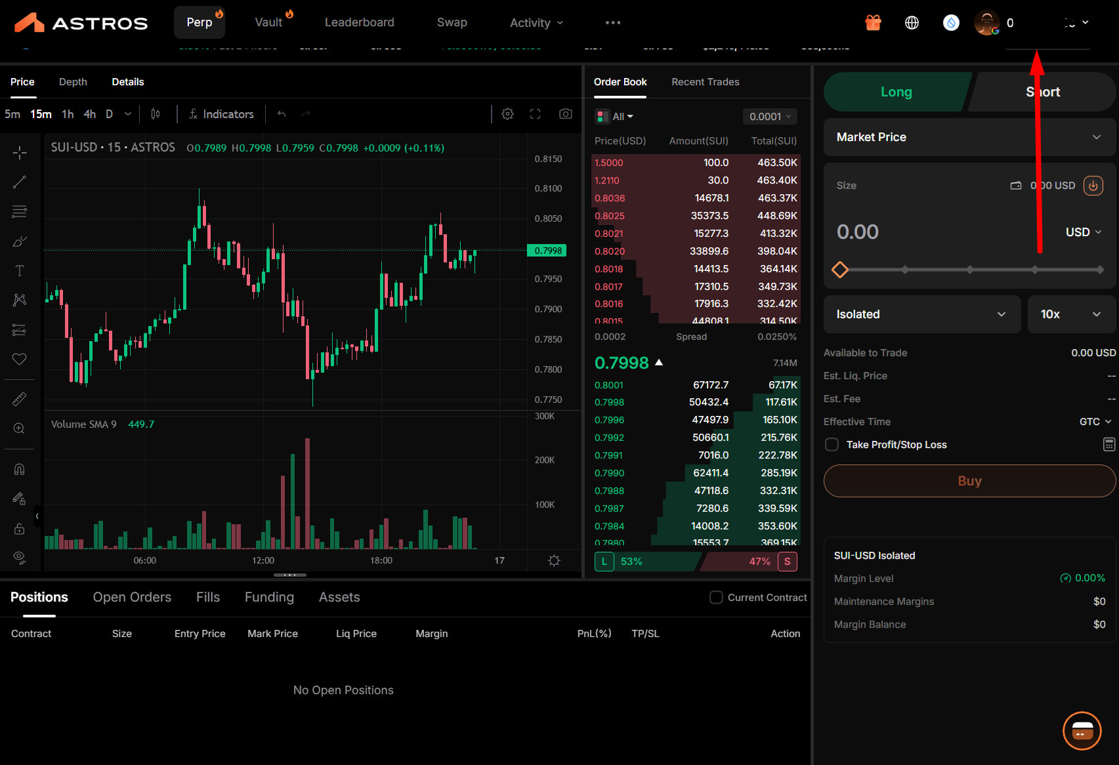Open the Open Orders tab
Viewport: 1119px width, 765px height.
click(132, 597)
